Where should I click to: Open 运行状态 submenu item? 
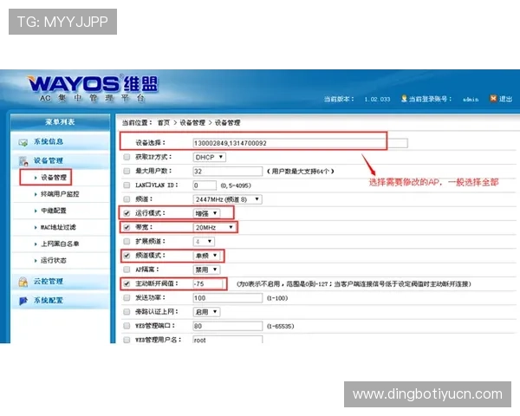pos(54,260)
